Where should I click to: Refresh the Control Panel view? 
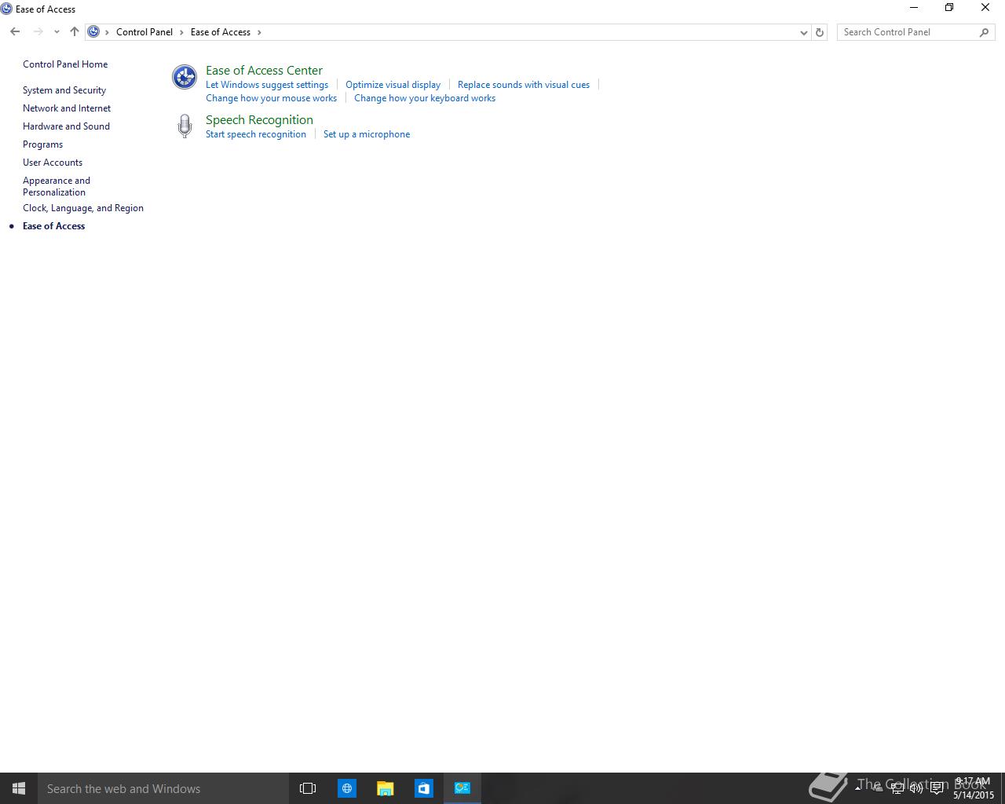pyautogui.click(x=820, y=32)
